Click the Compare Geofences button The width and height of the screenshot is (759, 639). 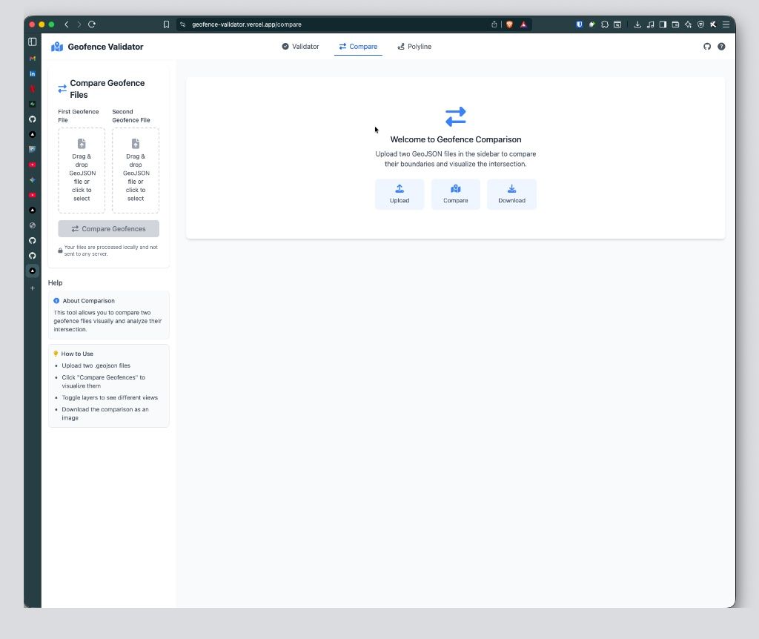[108, 228]
